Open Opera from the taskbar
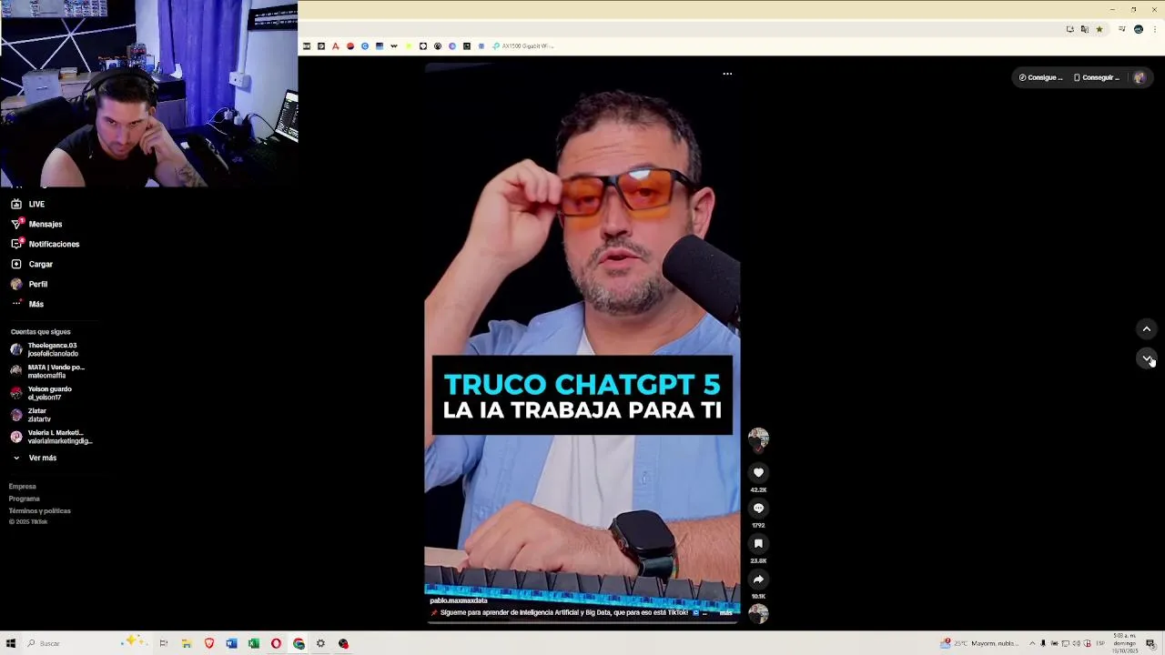The height and width of the screenshot is (655, 1165). click(x=276, y=643)
